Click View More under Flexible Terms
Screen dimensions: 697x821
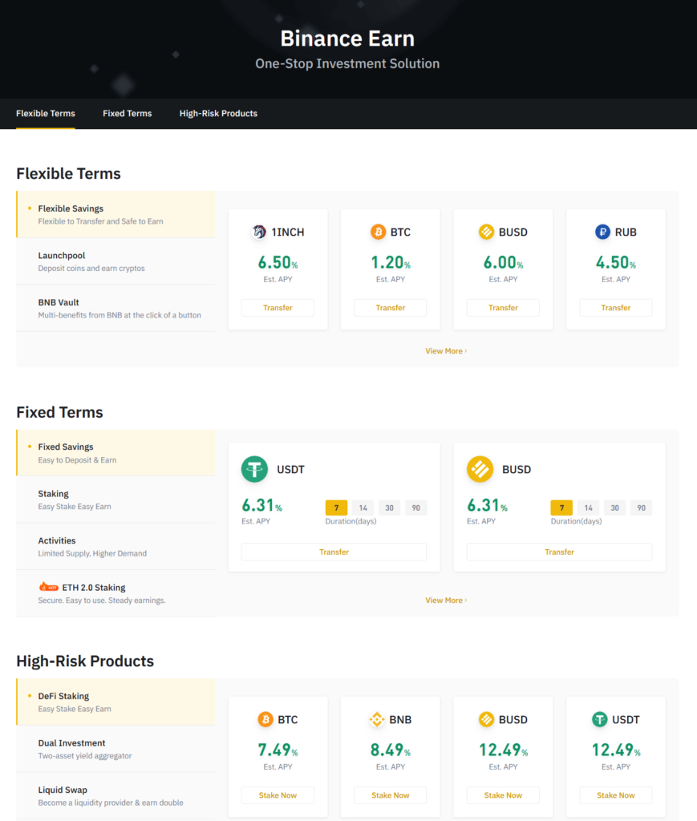pyautogui.click(x=446, y=351)
